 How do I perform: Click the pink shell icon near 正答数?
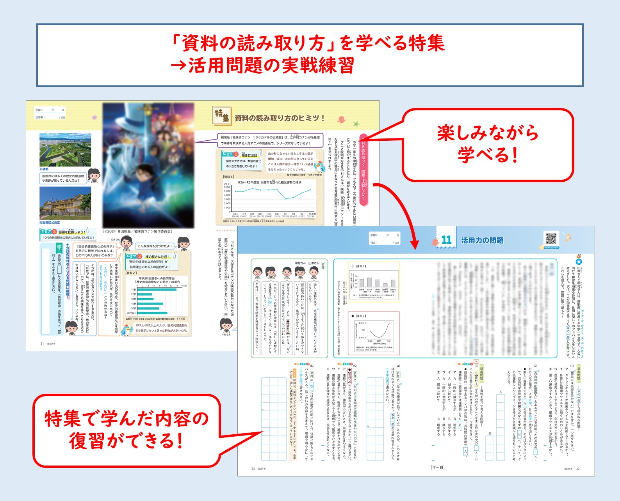(x=94, y=117)
